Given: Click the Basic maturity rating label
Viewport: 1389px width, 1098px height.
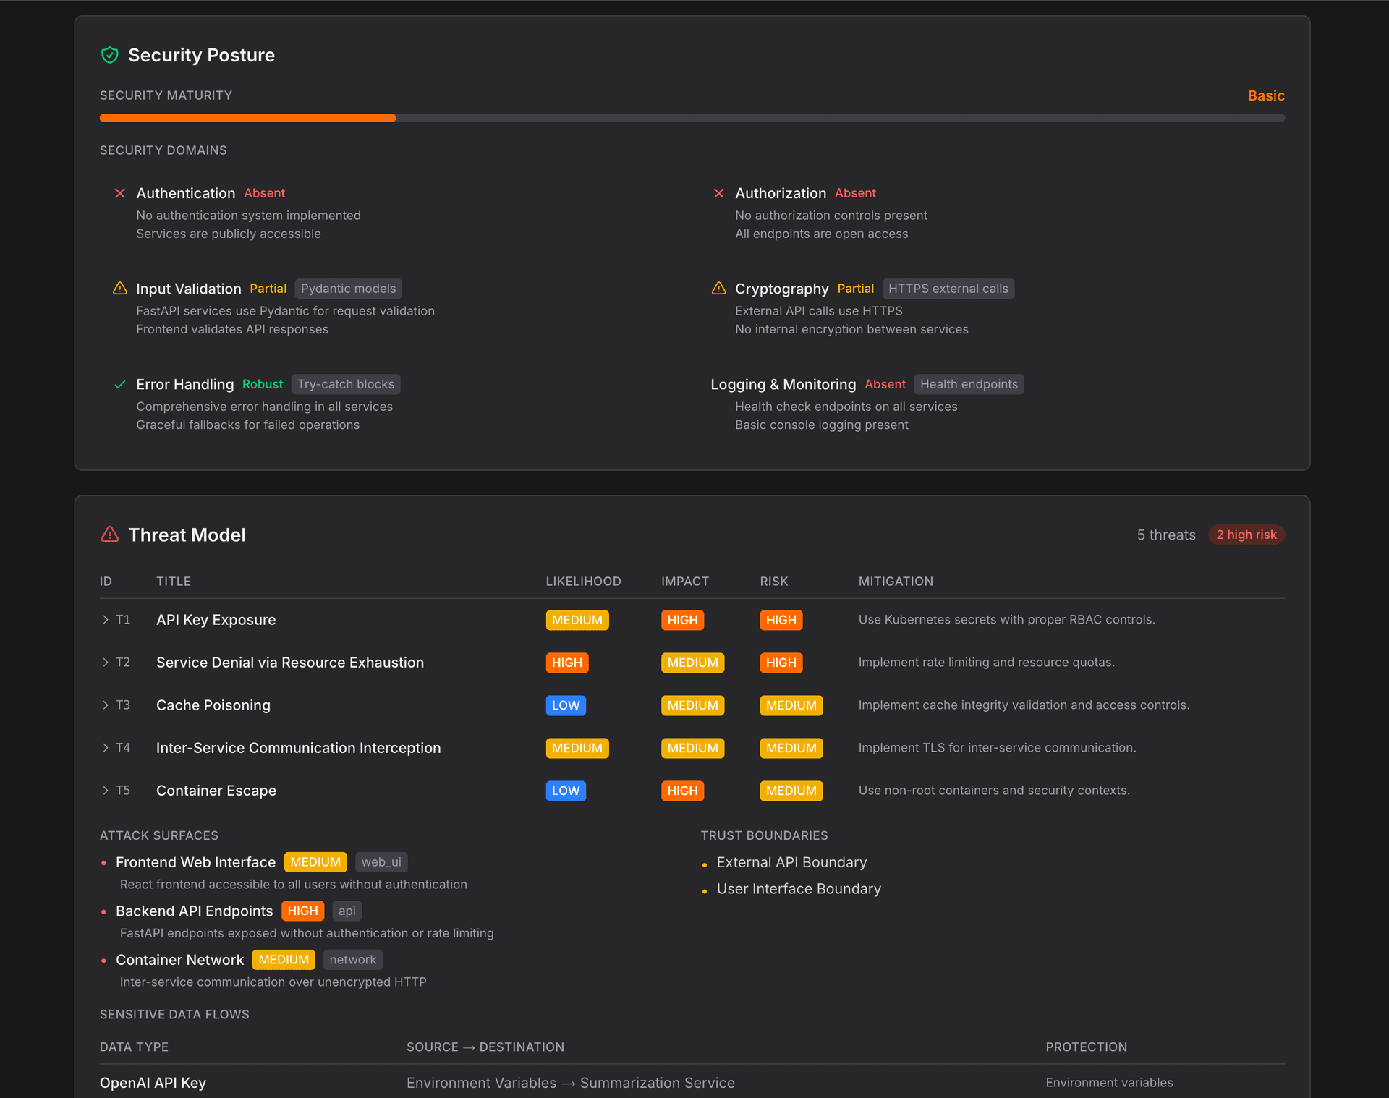Looking at the screenshot, I should (1265, 95).
